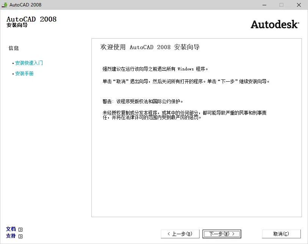
Task: Continue with the 下一步(N) button
Action: coord(222,234)
